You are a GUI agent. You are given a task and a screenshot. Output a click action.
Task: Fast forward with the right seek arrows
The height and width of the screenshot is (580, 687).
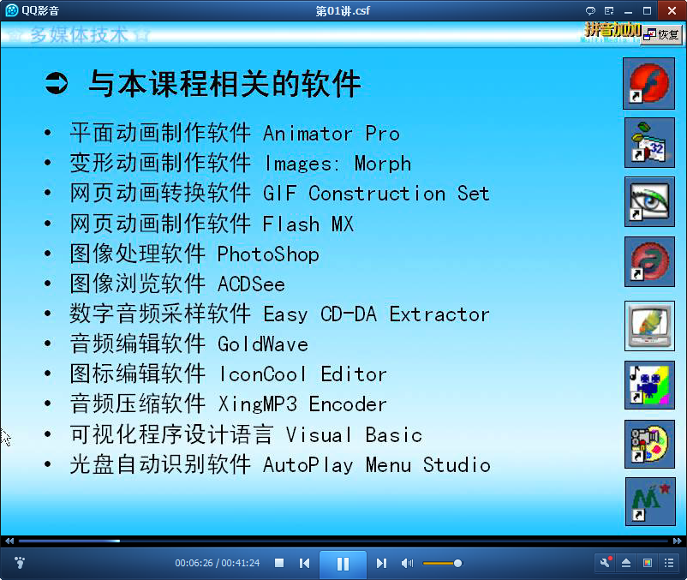[678, 541]
